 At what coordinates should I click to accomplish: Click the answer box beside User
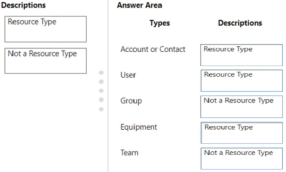point(241,80)
